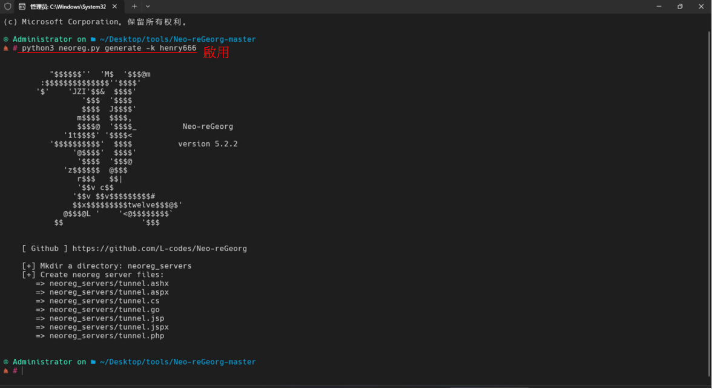Click the flame icon beside the bottom prompt hash
This screenshot has width=712, height=389.
click(6, 371)
